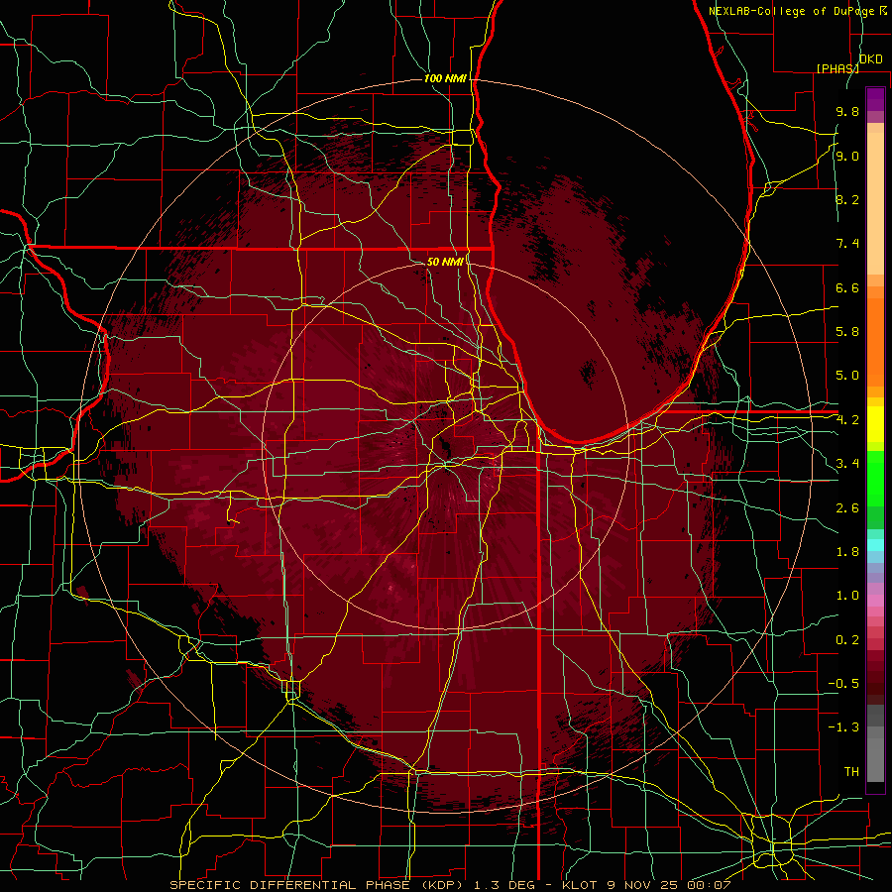Image resolution: width=892 pixels, height=892 pixels.
Task: Click the 3.4 value on the color scale
Action: (847, 464)
